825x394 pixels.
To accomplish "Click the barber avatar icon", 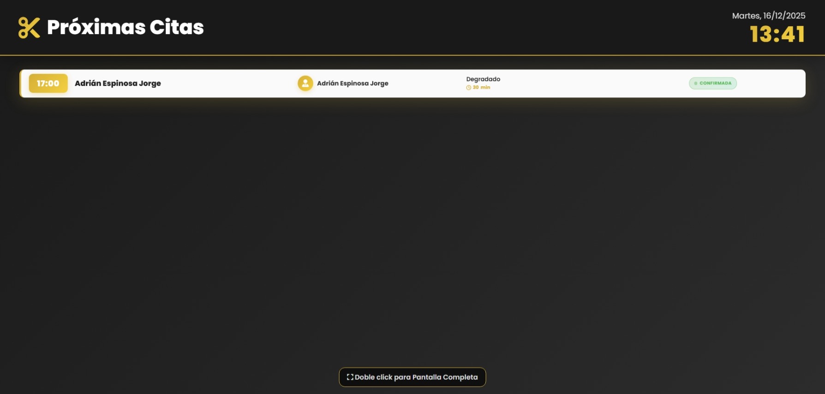I will pos(305,84).
